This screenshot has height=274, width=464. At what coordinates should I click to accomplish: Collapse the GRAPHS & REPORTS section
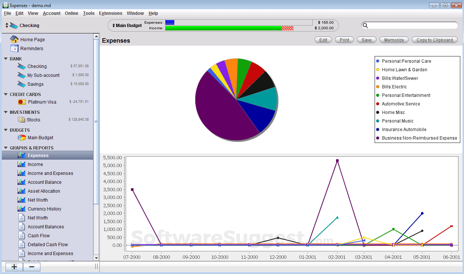pyautogui.click(x=6, y=148)
